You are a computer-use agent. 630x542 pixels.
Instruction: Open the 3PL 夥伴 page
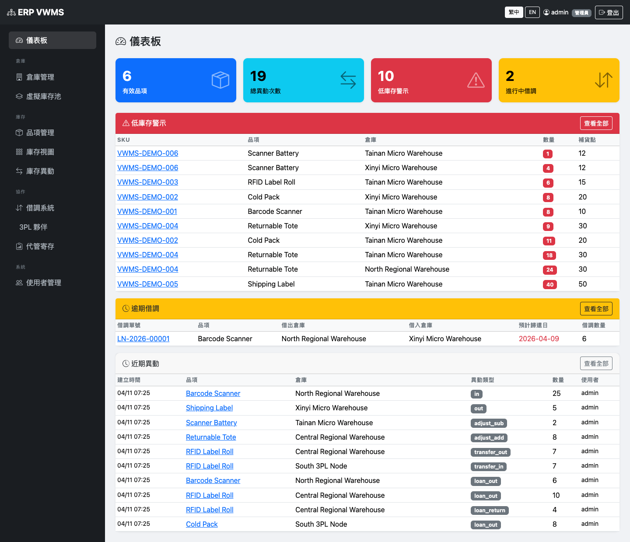(32, 227)
